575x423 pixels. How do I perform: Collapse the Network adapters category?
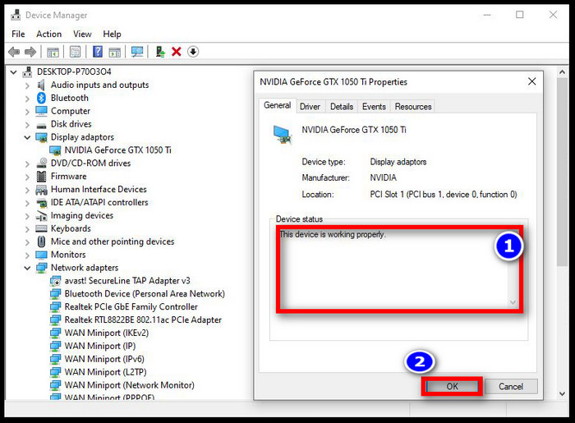pos(27,268)
